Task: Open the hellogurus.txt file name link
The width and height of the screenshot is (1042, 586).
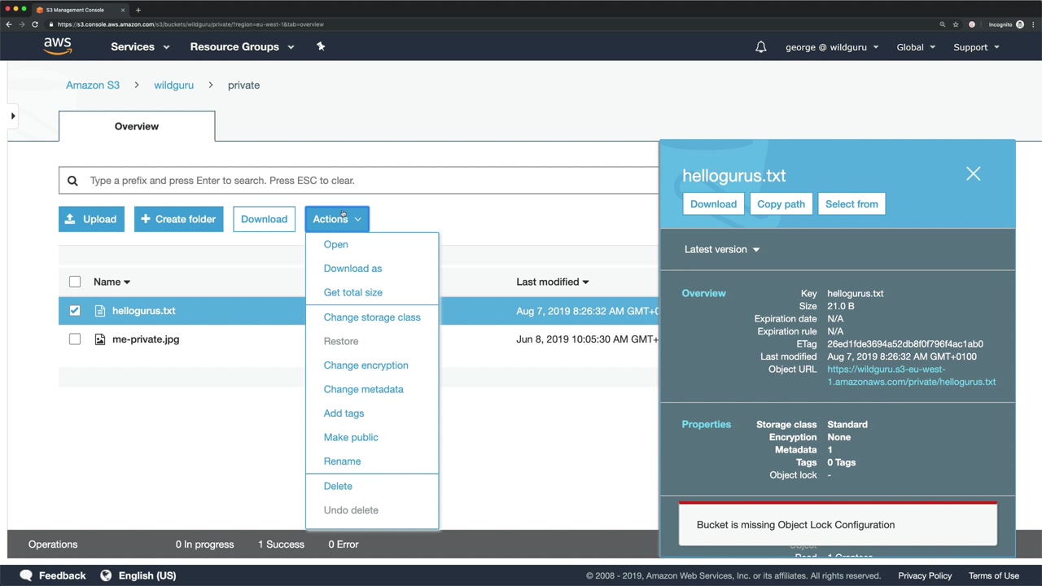Action: tap(143, 311)
